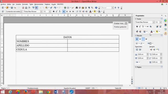Viewport: 168px width, 94px height.
Task: Open the Formato menu
Action: click(25, 4)
